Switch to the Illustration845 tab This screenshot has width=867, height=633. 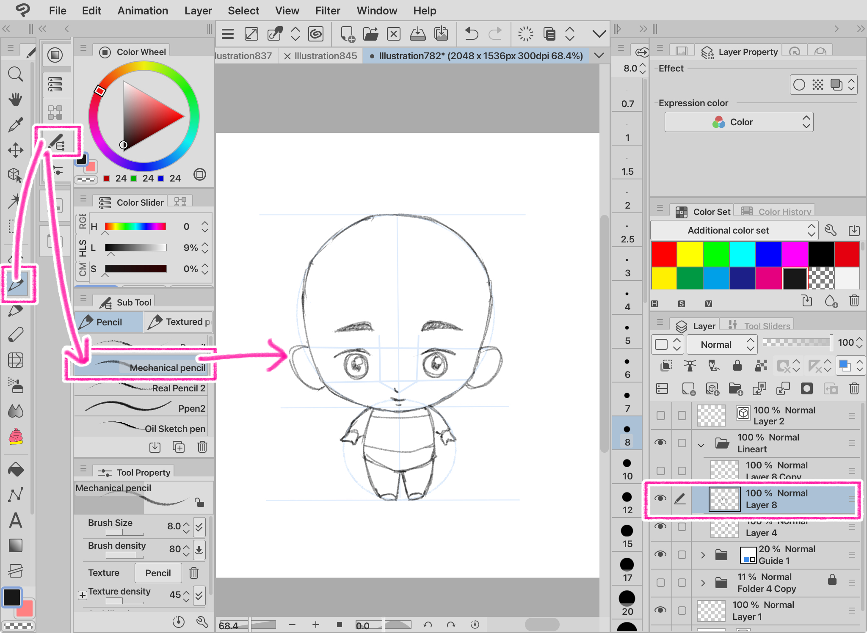(325, 56)
